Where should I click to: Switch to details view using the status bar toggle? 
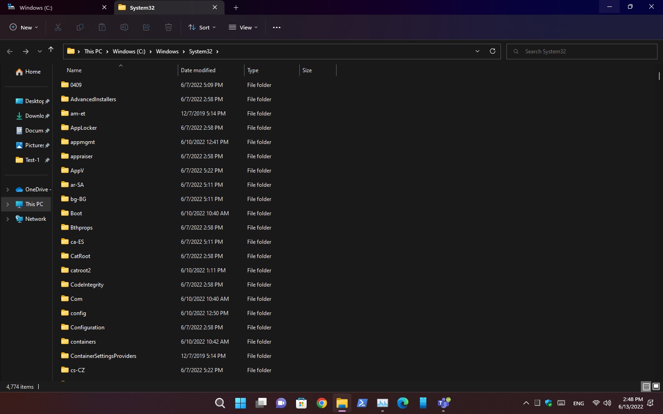(646, 387)
